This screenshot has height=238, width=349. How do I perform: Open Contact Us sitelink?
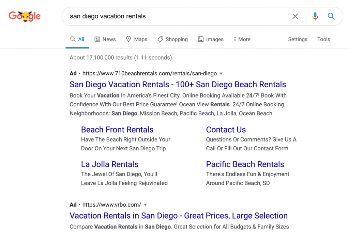(226, 130)
